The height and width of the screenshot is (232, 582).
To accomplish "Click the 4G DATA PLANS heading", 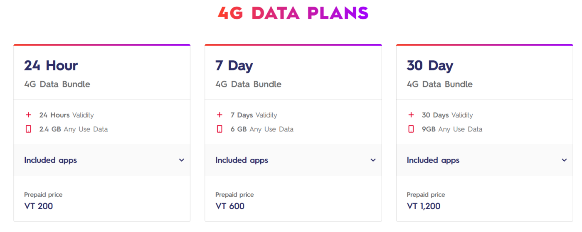I will point(293,13).
